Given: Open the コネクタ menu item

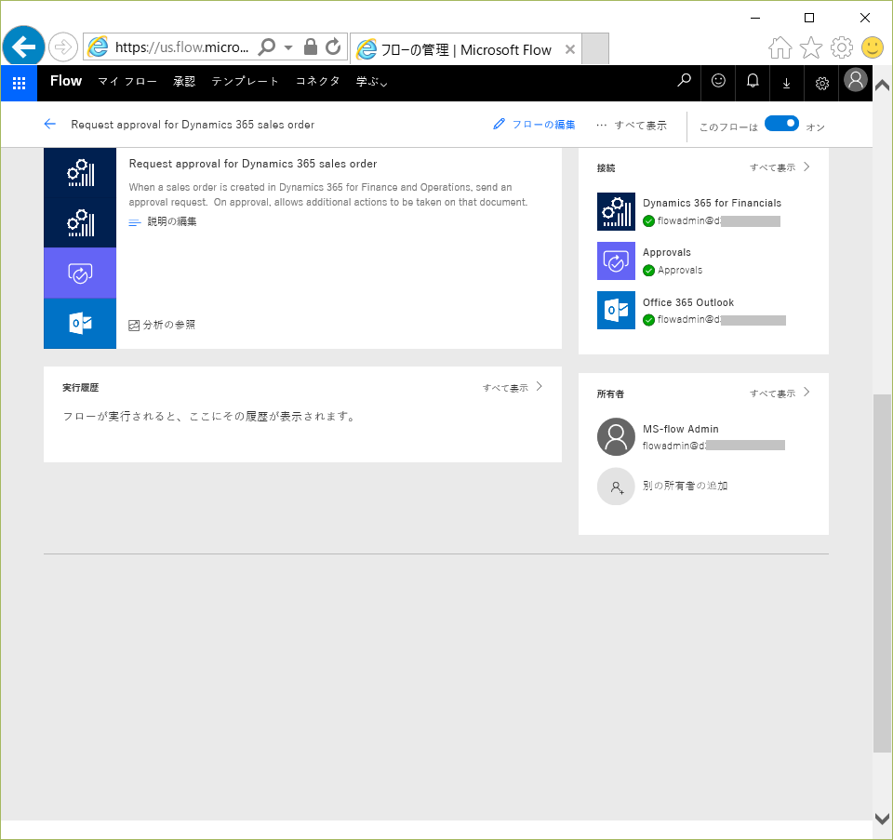Looking at the screenshot, I should tap(317, 82).
